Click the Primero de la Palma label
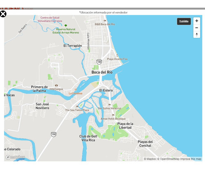 (39, 89)
